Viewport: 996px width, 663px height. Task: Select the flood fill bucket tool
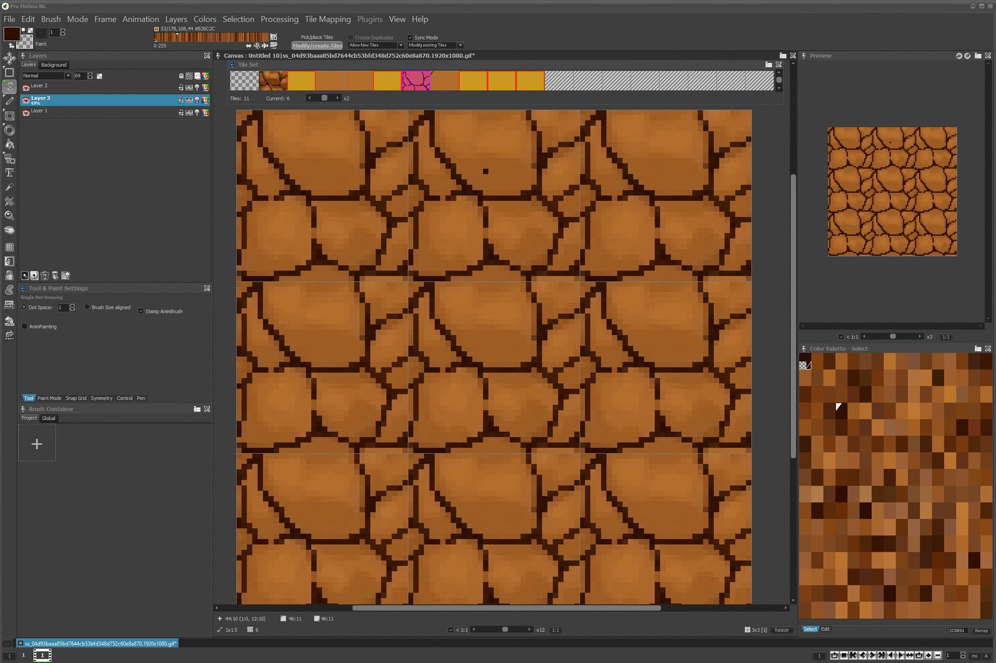9,144
